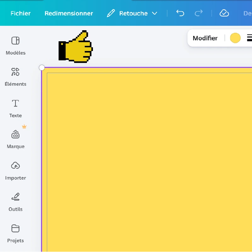This screenshot has height=252, width=252.
Task: Open the line style options icon
Action: coord(249,38)
